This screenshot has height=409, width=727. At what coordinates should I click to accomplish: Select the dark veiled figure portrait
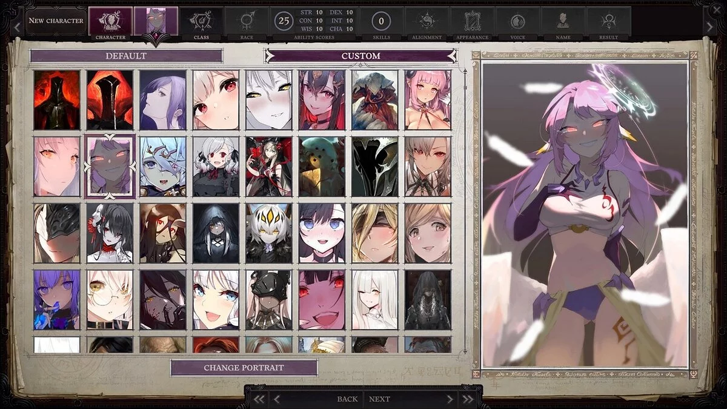click(x=428, y=300)
